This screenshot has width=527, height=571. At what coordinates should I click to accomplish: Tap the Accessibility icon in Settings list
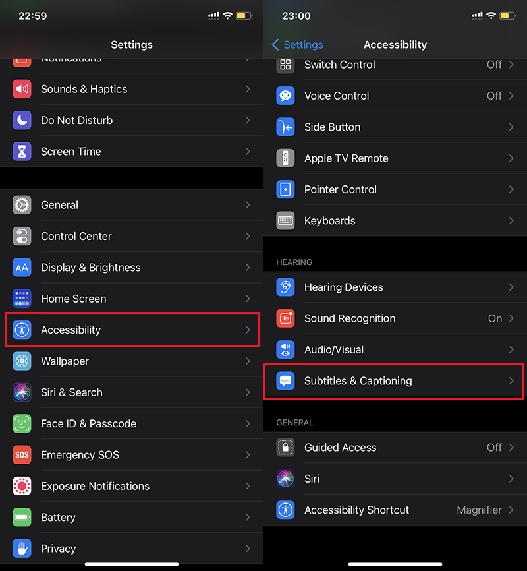point(22,330)
